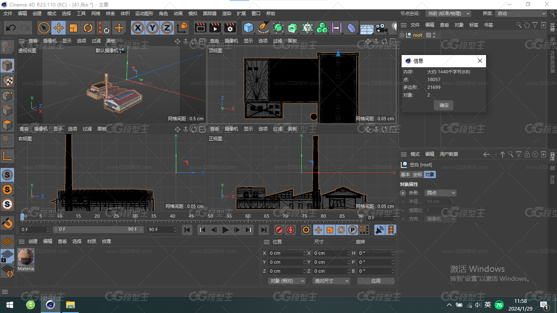
Task: Click the Enable Axis L-shaped icon
Action: point(7,156)
